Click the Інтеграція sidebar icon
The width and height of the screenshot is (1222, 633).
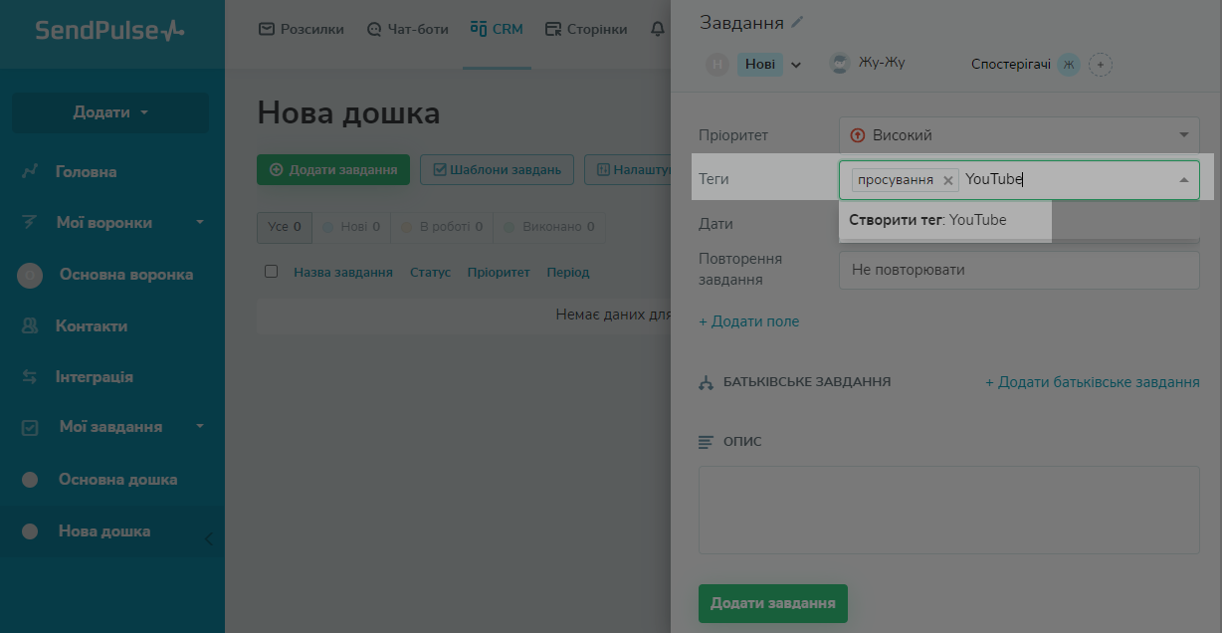[30, 377]
